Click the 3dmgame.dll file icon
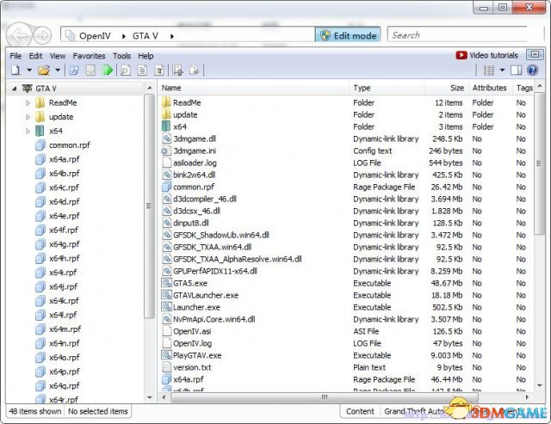The width and height of the screenshot is (551, 424). point(166,138)
